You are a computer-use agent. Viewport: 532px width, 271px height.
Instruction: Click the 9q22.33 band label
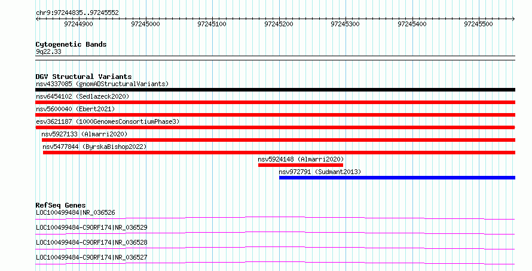pos(48,51)
